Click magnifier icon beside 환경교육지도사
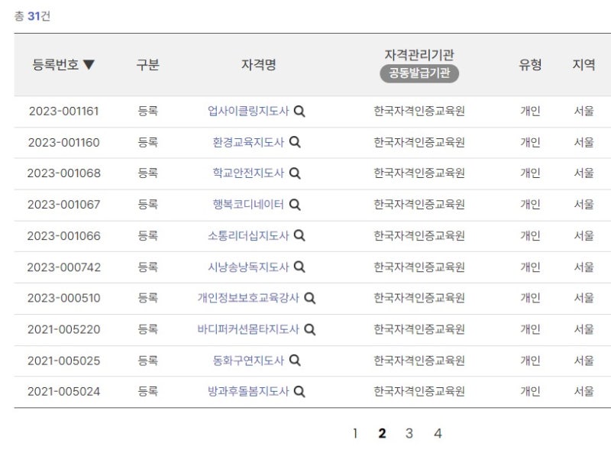The image size is (611, 456). pos(295,142)
